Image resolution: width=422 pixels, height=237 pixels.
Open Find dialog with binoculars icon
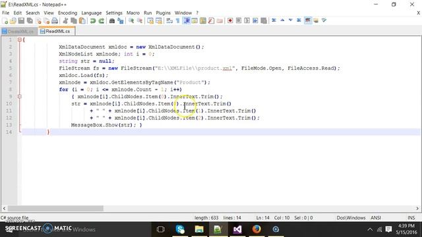coord(112,20)
